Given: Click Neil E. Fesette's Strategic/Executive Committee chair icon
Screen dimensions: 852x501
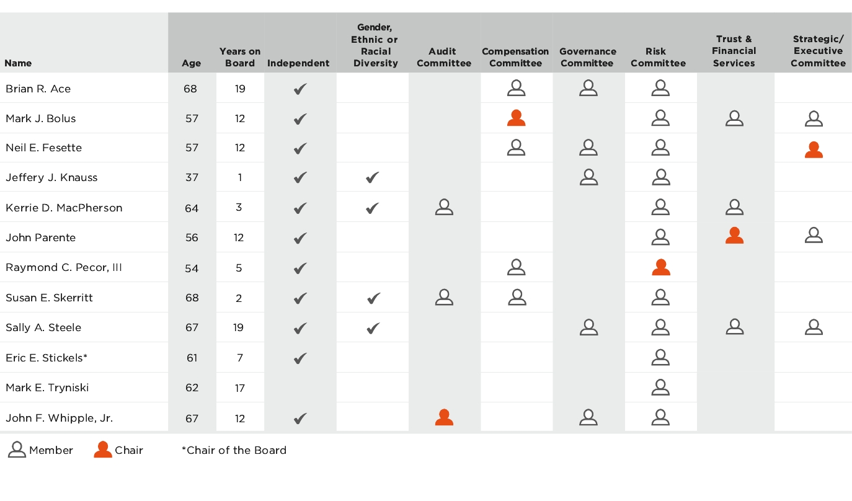Looking at the screenshot, I should pos(814,149).
